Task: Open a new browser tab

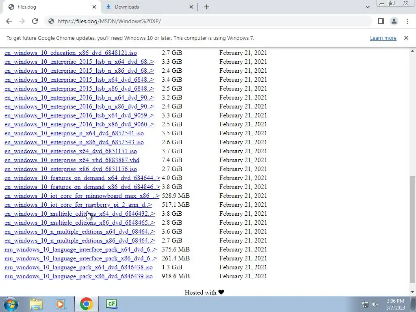Action: [x=207, y=7]
